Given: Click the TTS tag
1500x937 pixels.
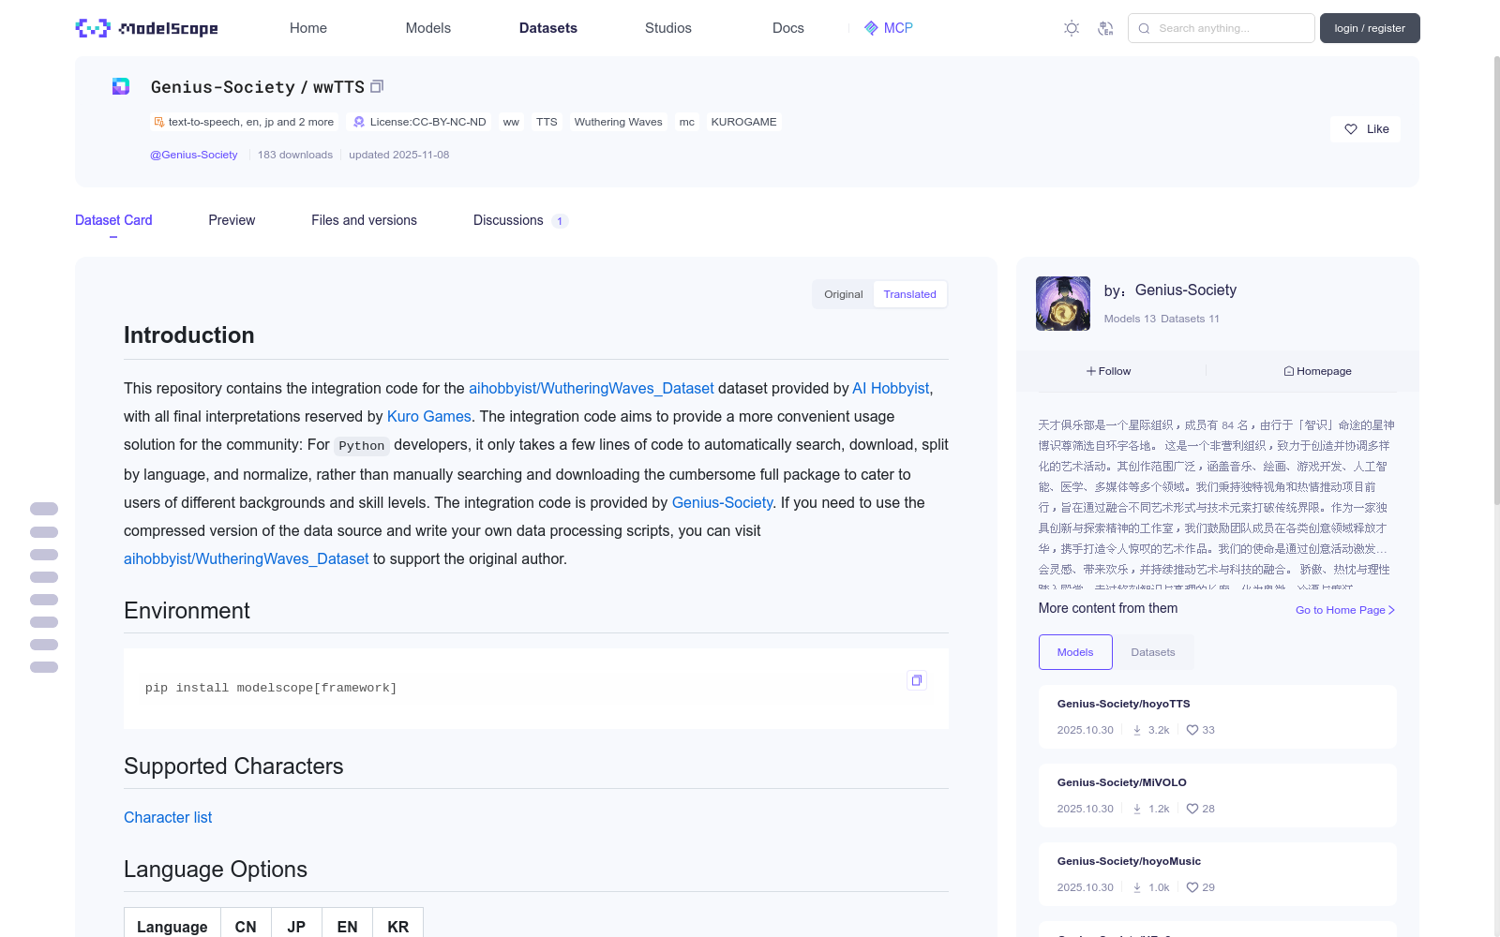Looking at the screenshot, I should pos(547,122).
